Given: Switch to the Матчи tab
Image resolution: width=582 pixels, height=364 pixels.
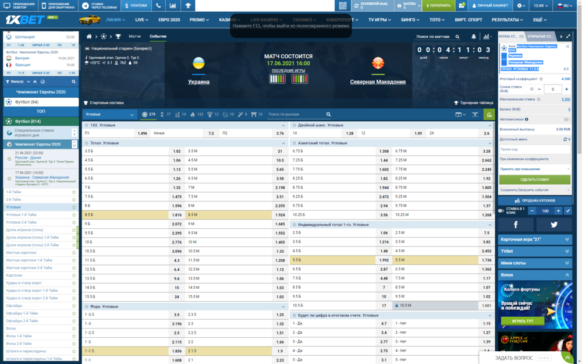Looking at the screenshot, I should coord(135,36).
